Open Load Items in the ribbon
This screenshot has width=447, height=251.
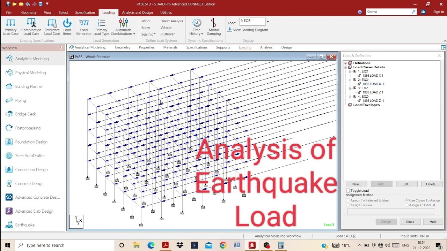pyautogui.click(x=67, y=27)
